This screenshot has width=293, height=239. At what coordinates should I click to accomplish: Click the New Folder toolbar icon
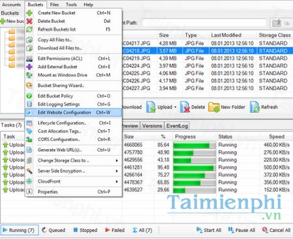point(214,107)
